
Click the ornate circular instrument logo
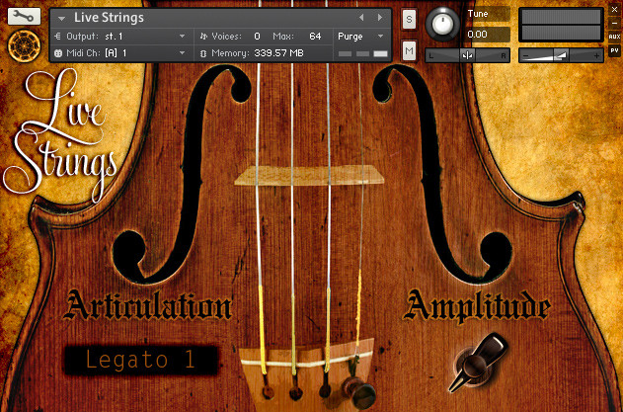pyautogui.click(x=24, y=46)
